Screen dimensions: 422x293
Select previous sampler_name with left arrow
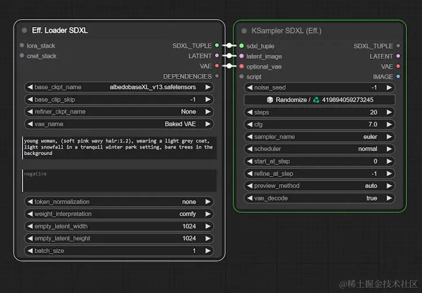point(250,137)
